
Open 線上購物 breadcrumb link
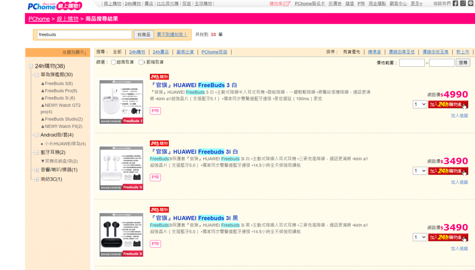[68, 19]
